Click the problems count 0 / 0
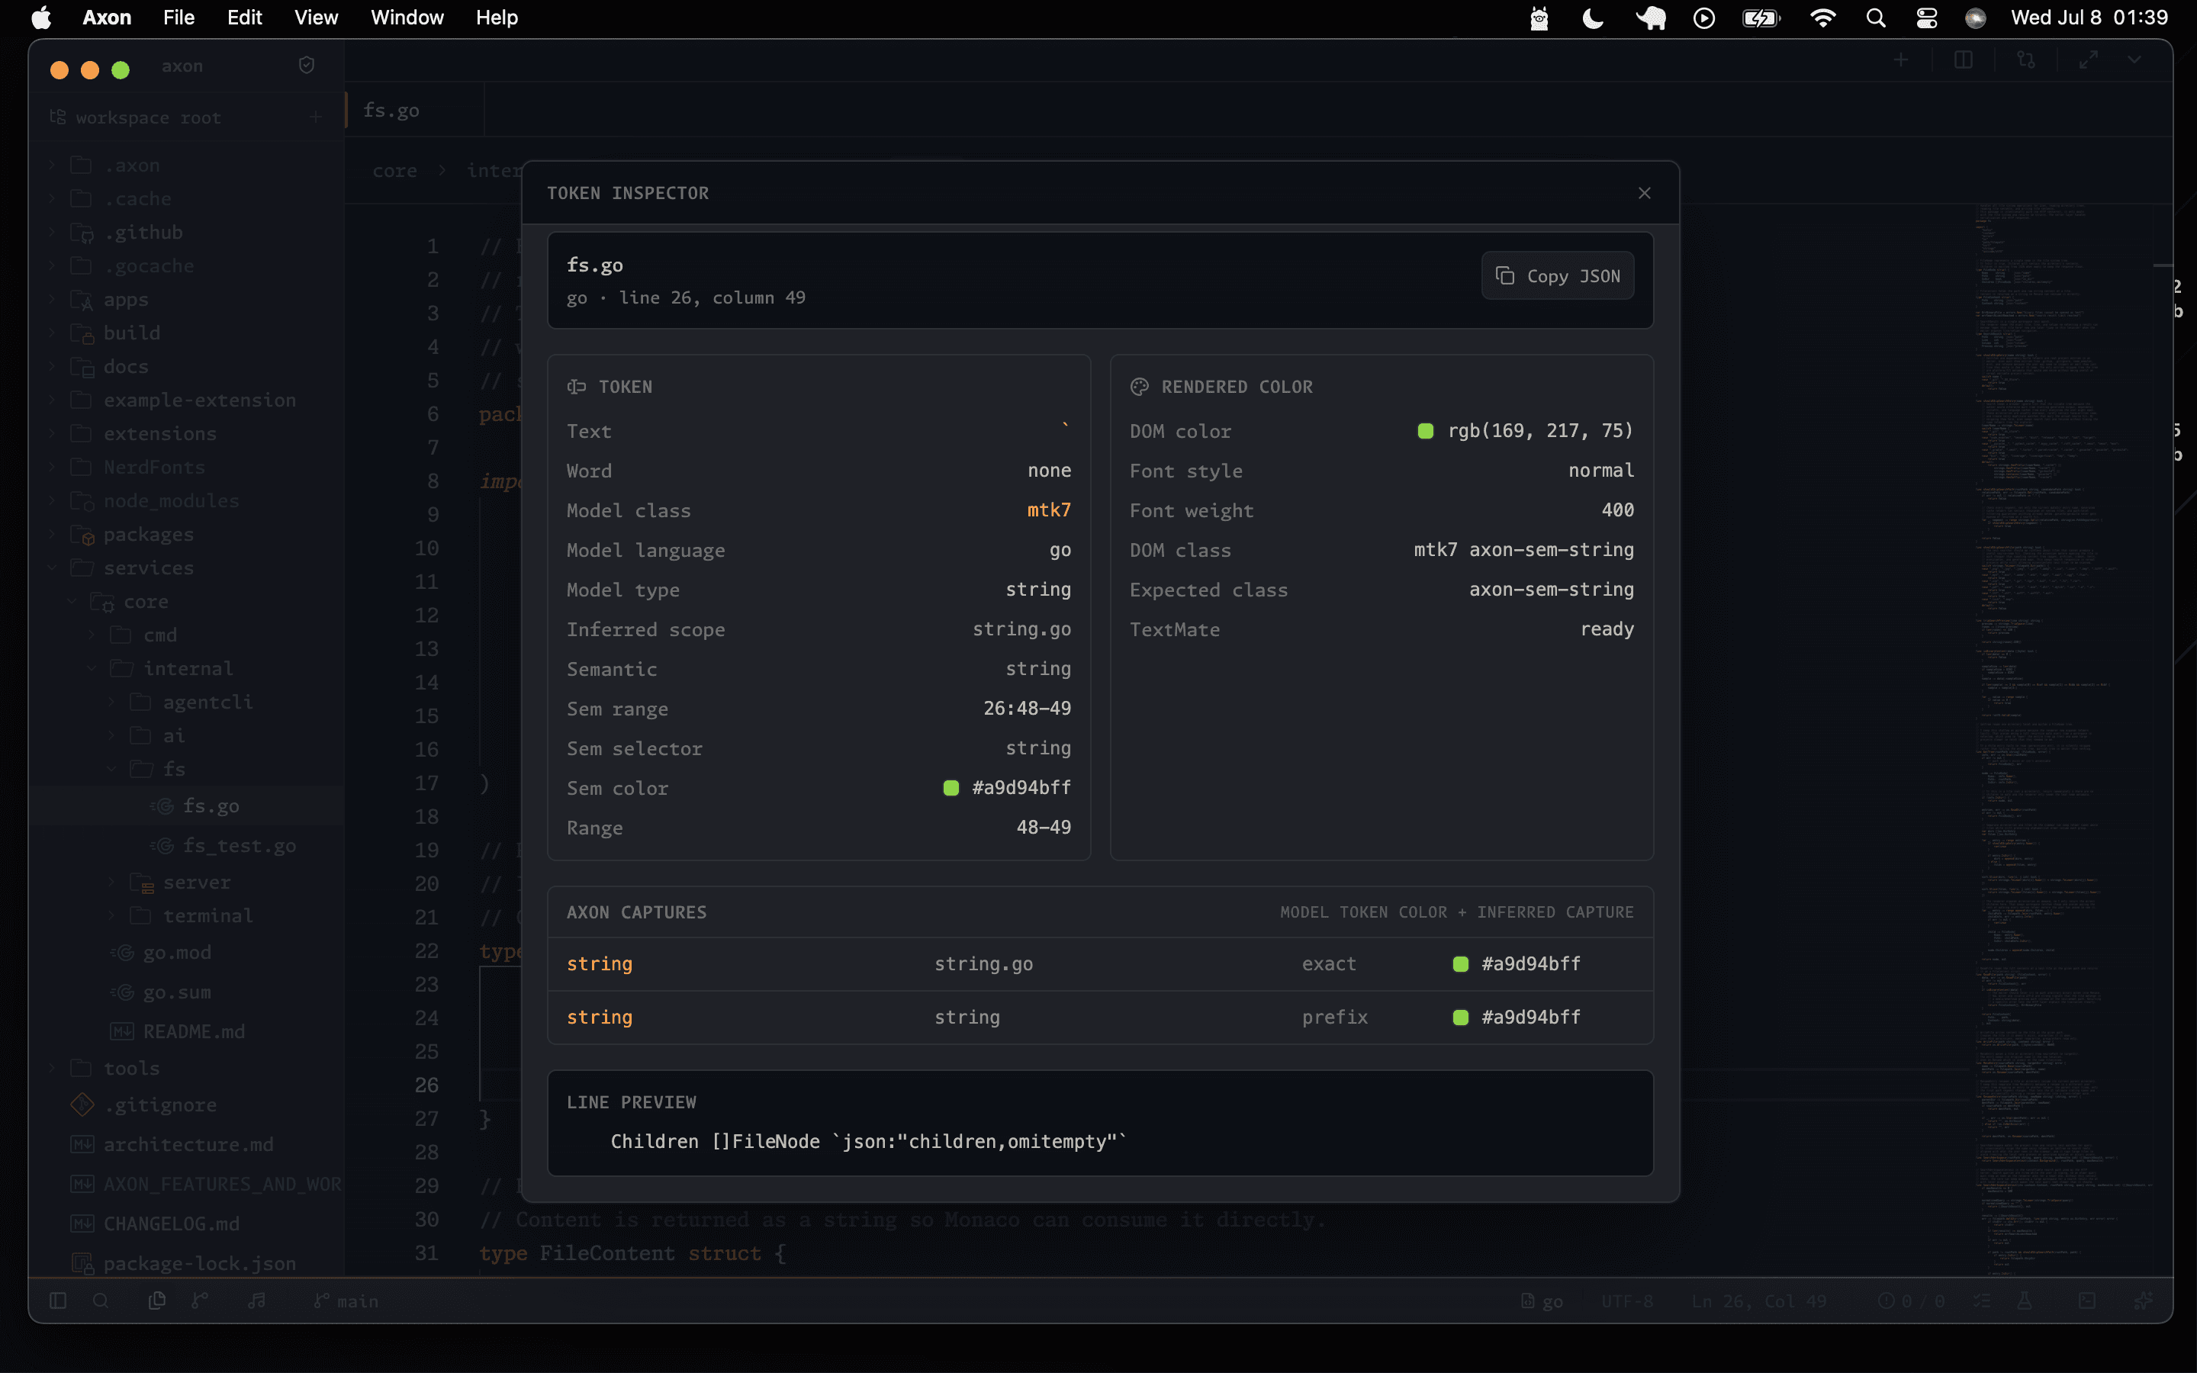This screenshot has height=1373, width=2197. coord(1911,1302)
